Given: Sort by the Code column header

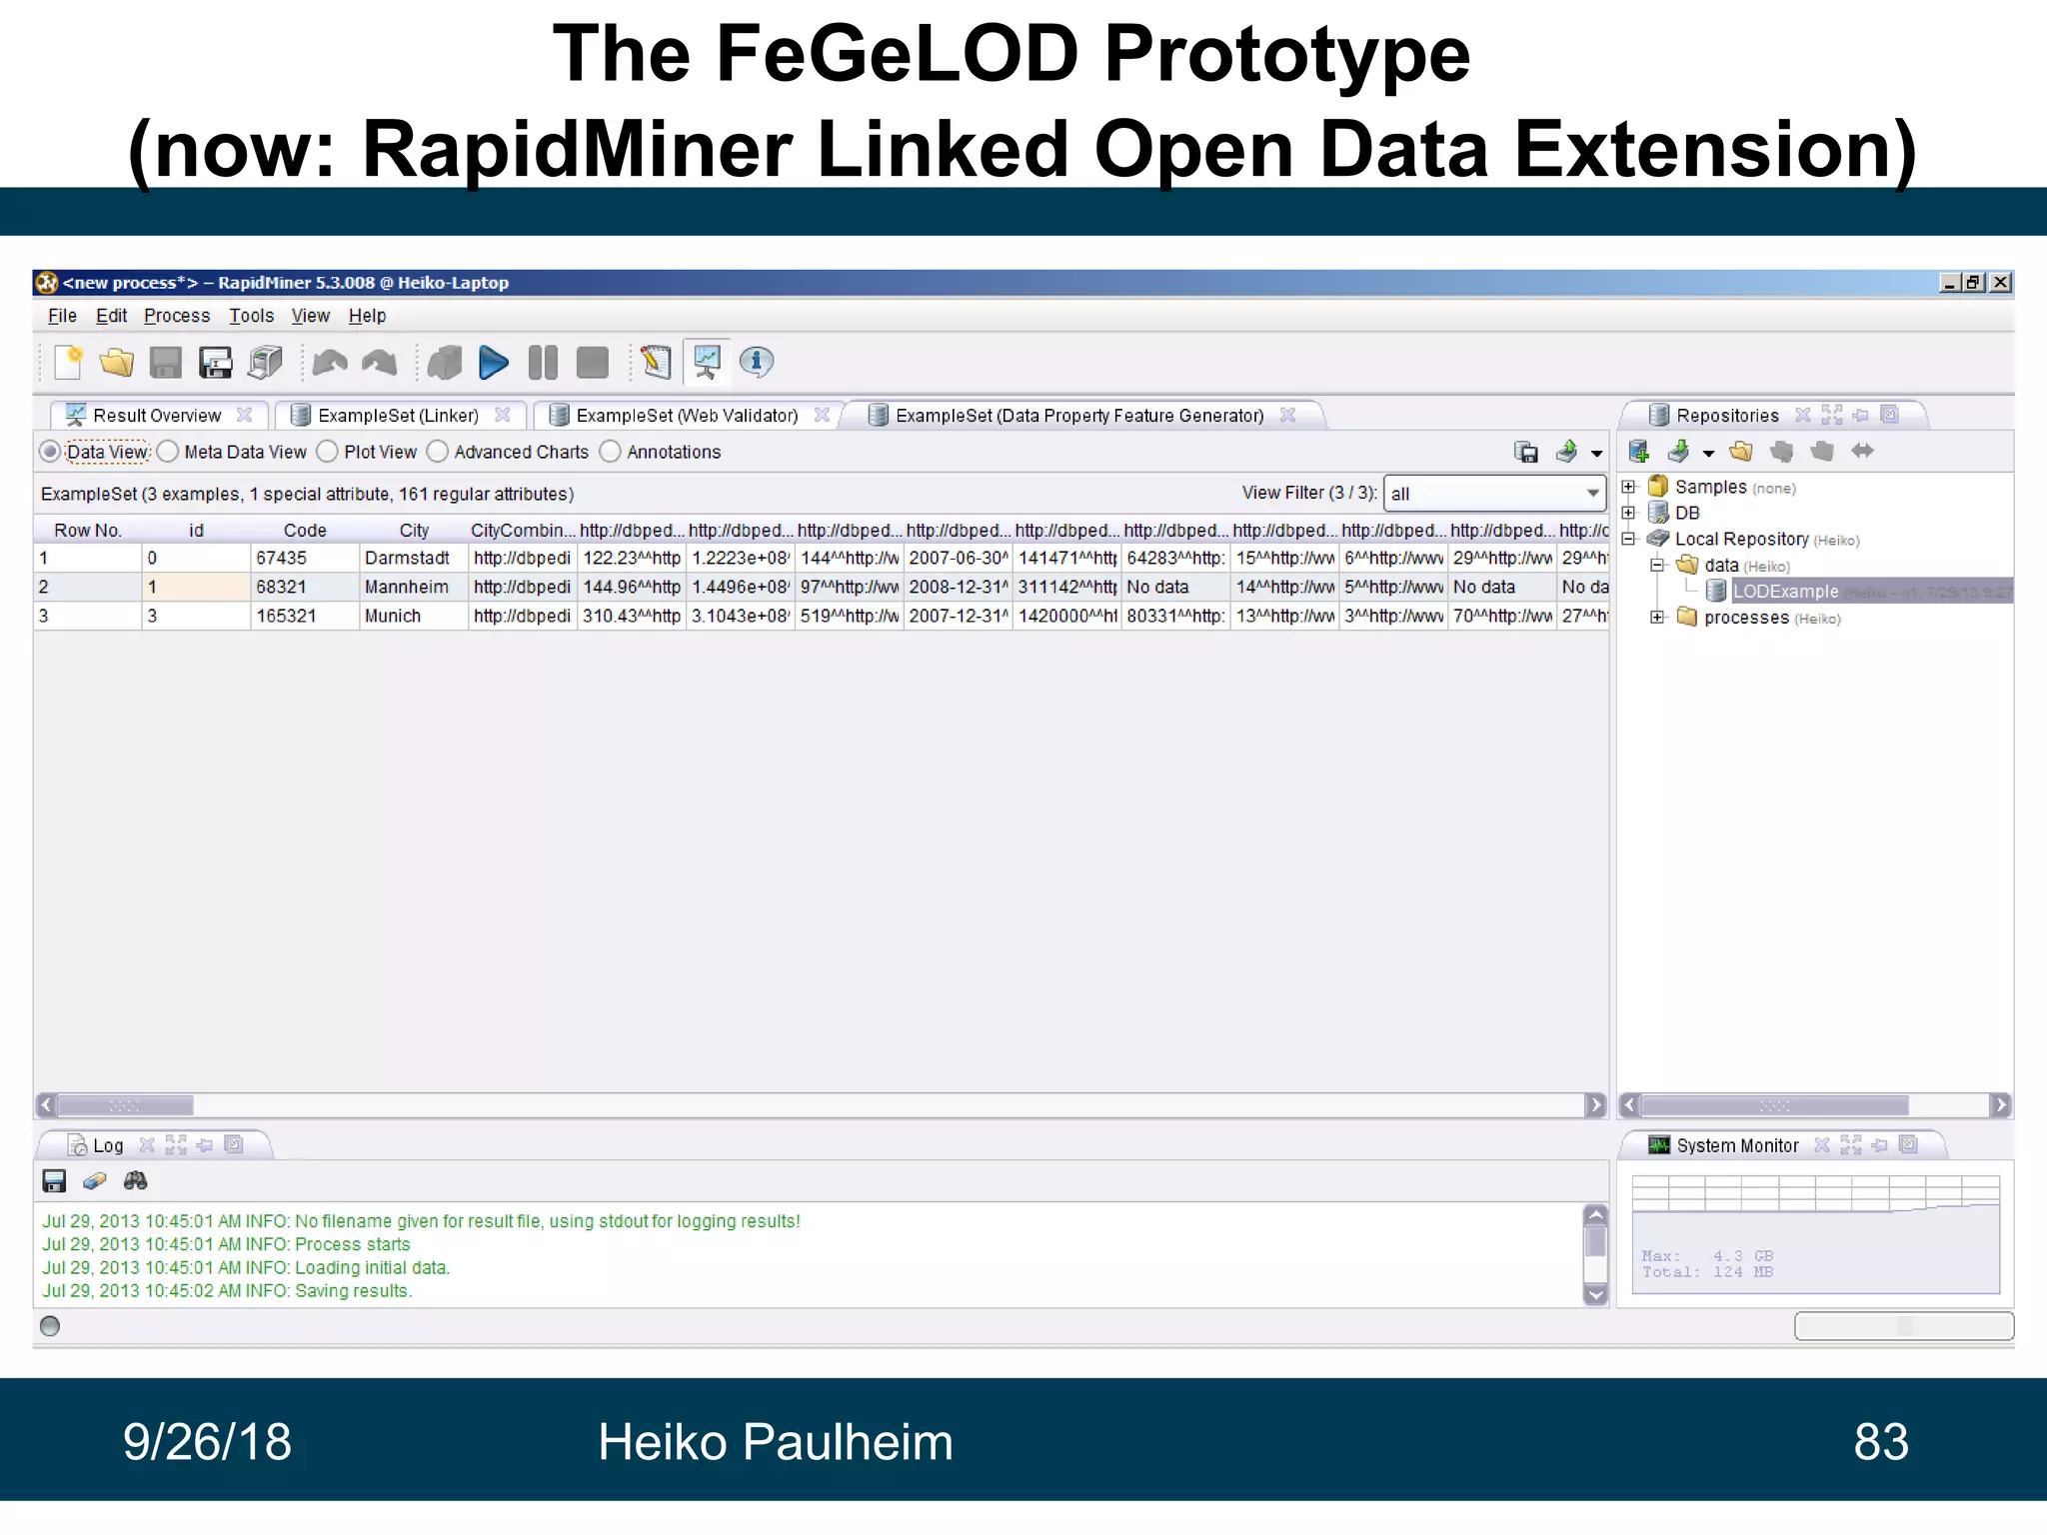Looking at the screenshot, I should point(305,531).
